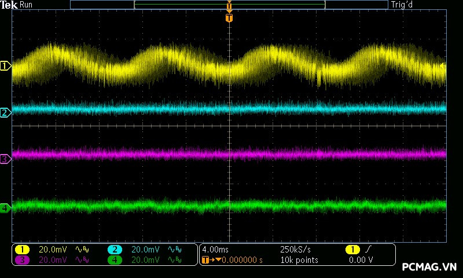Click the trigger level arrow on right edge
Screen dimensions: 463x278
tap(443, 66)
